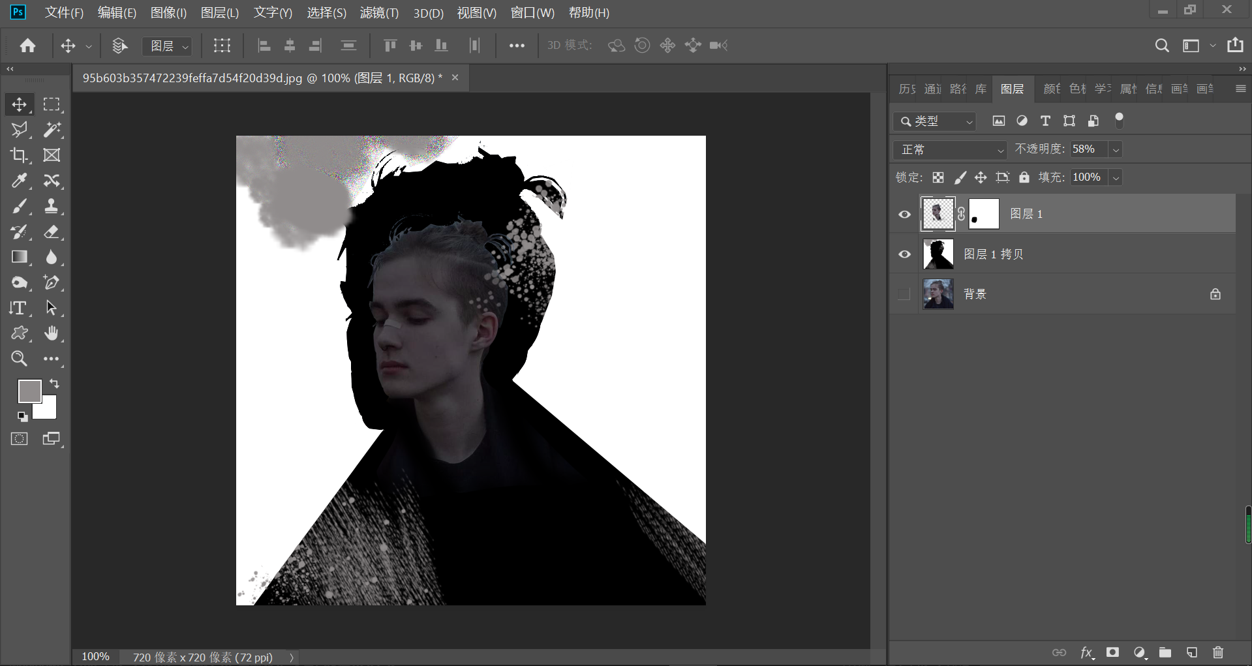Hide 图层 1 using its eye icon
Screen dimensions: 1252x666
pos(904,214)
